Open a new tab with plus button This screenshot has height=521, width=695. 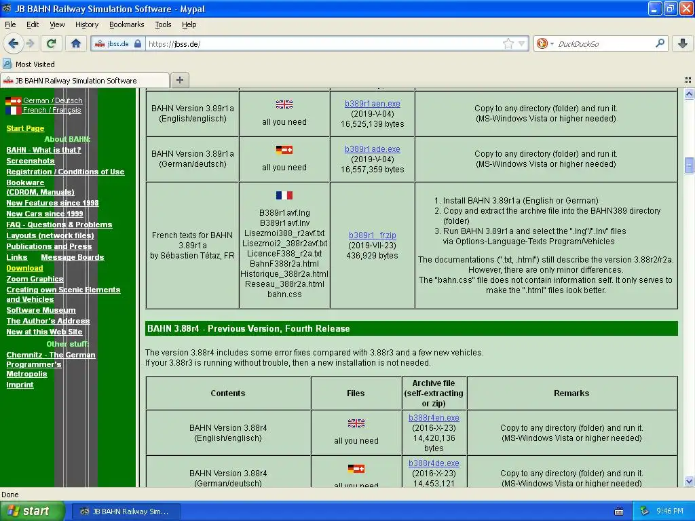179,80
